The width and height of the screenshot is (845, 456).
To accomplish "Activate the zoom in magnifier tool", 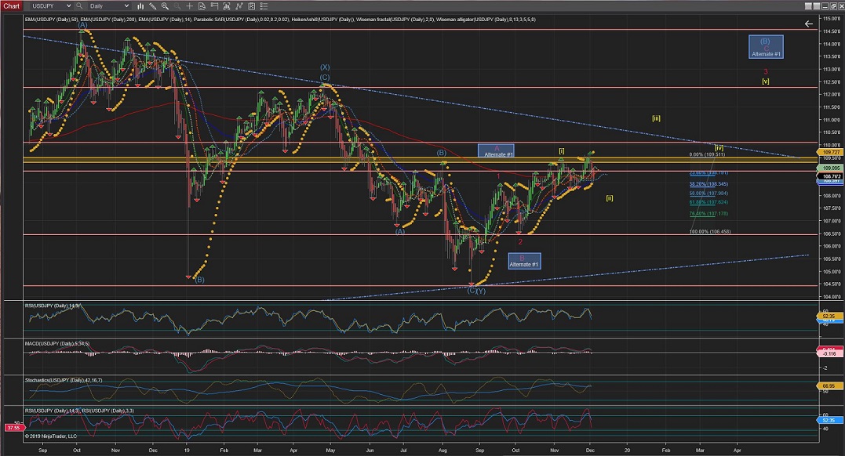I will (165, 6).
